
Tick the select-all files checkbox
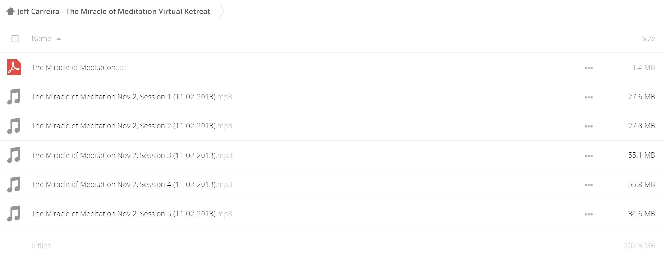[x=15, y=39]
